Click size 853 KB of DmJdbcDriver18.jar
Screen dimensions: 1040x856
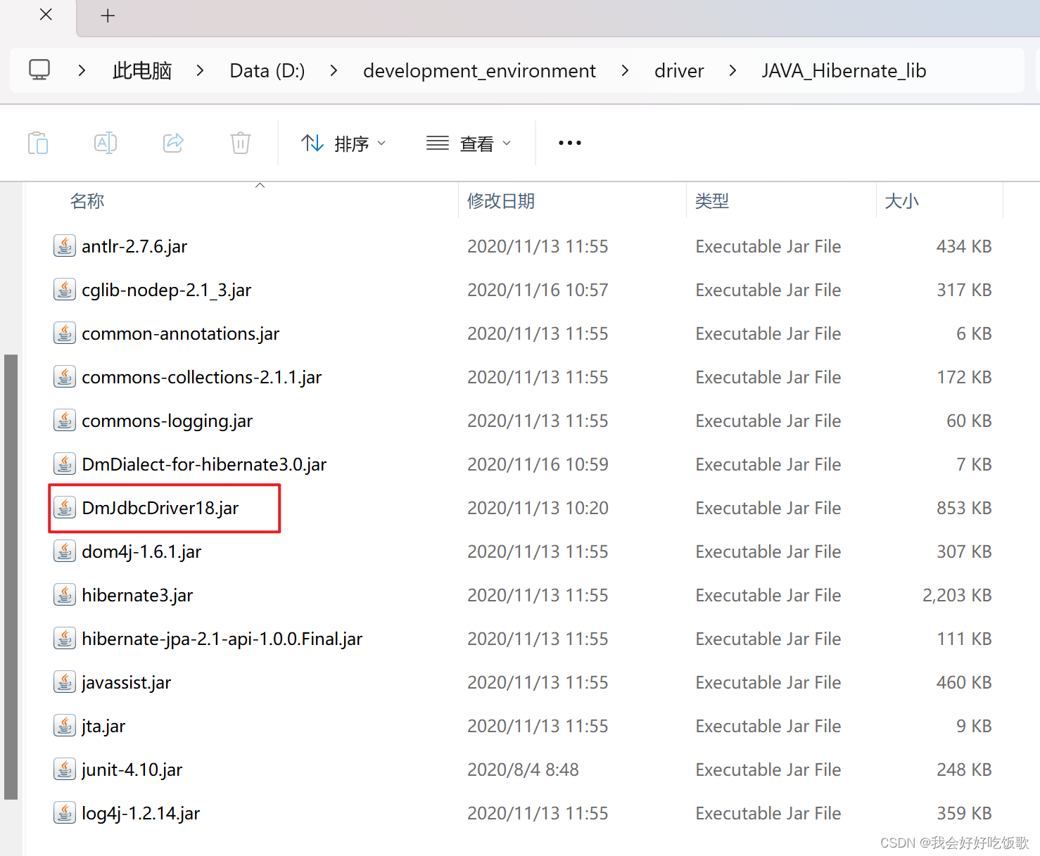click(x=964, y=509)
